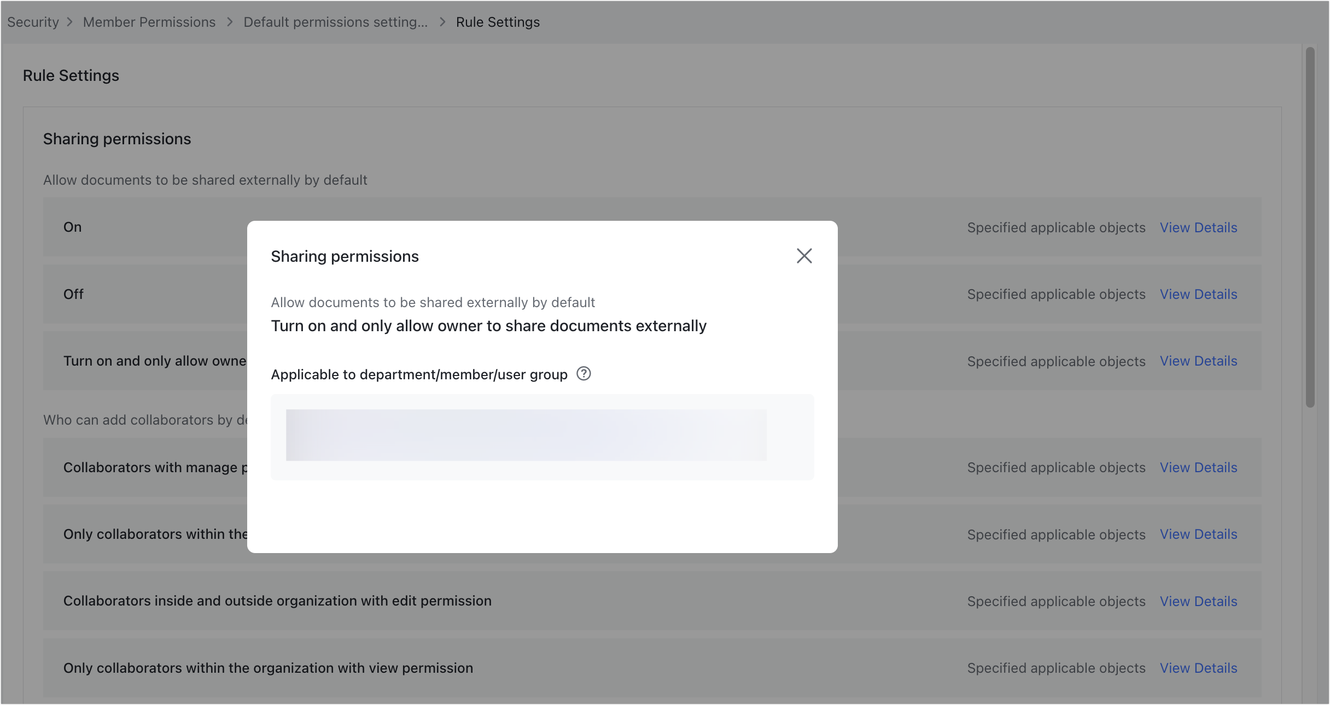Select the On option for external sharing
1330x705 pixels.
(x=72, y=227)
